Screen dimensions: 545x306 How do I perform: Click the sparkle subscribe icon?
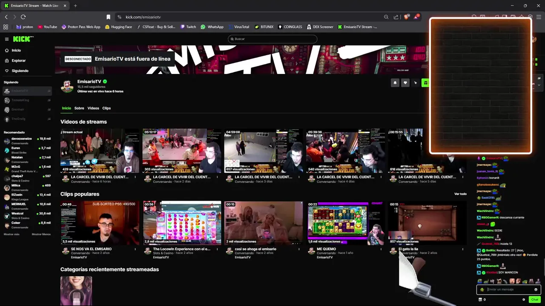pos(416,83)
